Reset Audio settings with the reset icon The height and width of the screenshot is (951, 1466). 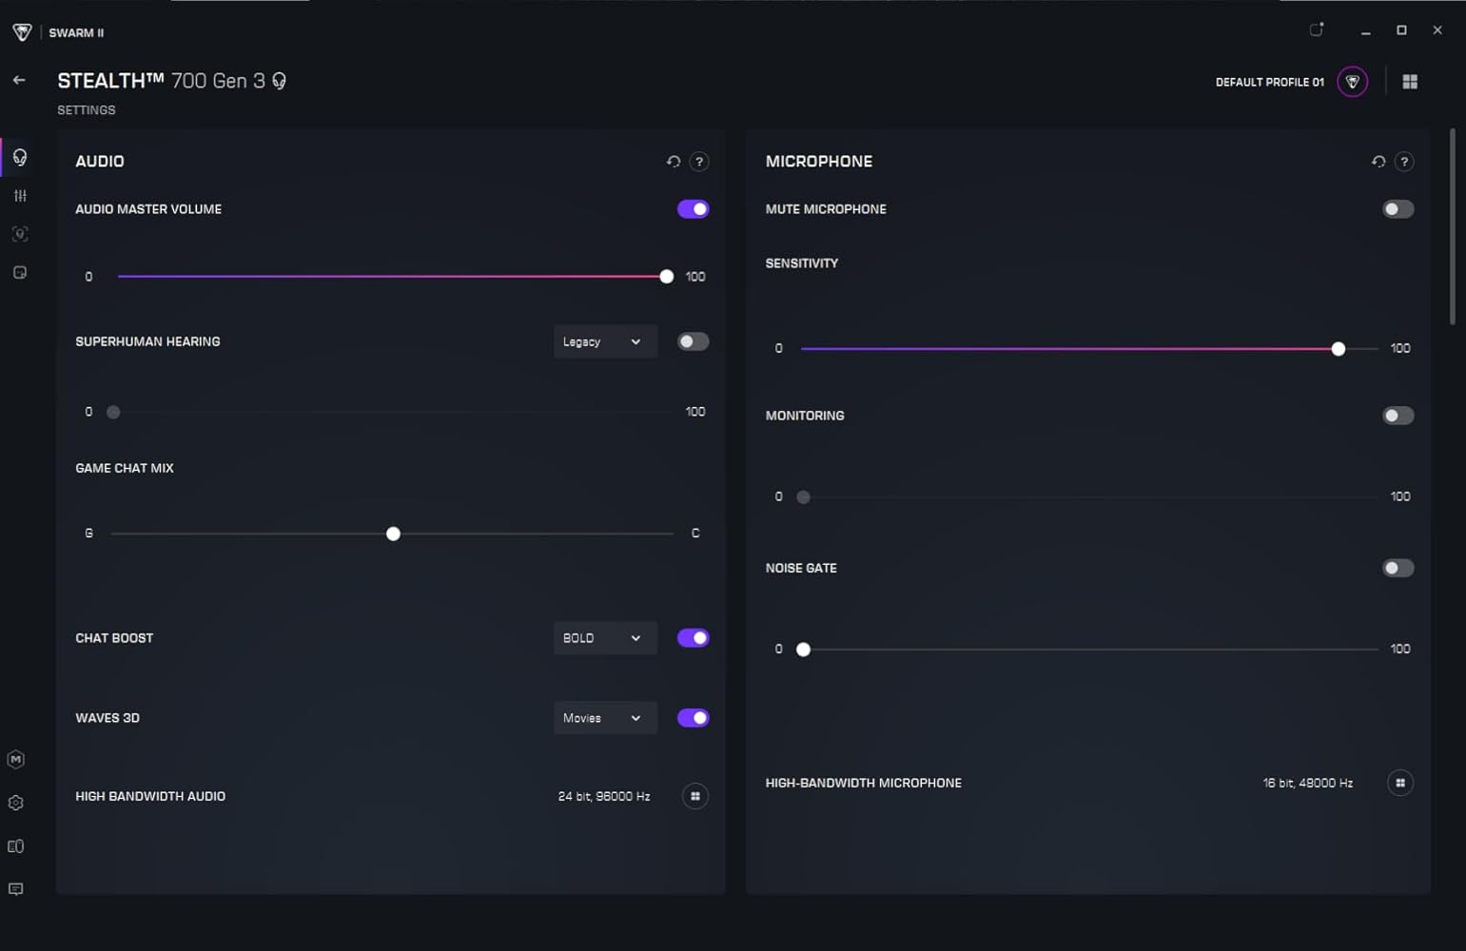pyautogui.click(x=674, y=162)
